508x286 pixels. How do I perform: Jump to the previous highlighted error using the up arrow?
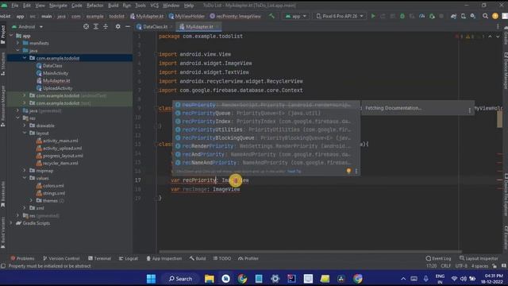click(x=490, y=37)
